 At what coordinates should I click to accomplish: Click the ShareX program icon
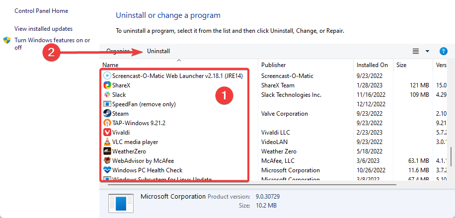click(107, 85)
